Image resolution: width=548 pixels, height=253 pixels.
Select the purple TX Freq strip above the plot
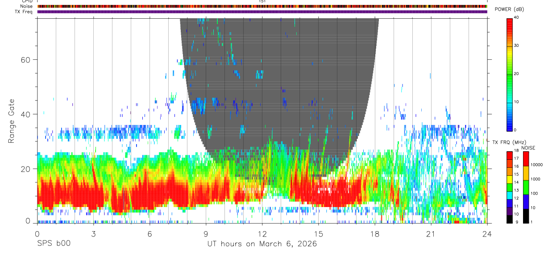(262, 12)
